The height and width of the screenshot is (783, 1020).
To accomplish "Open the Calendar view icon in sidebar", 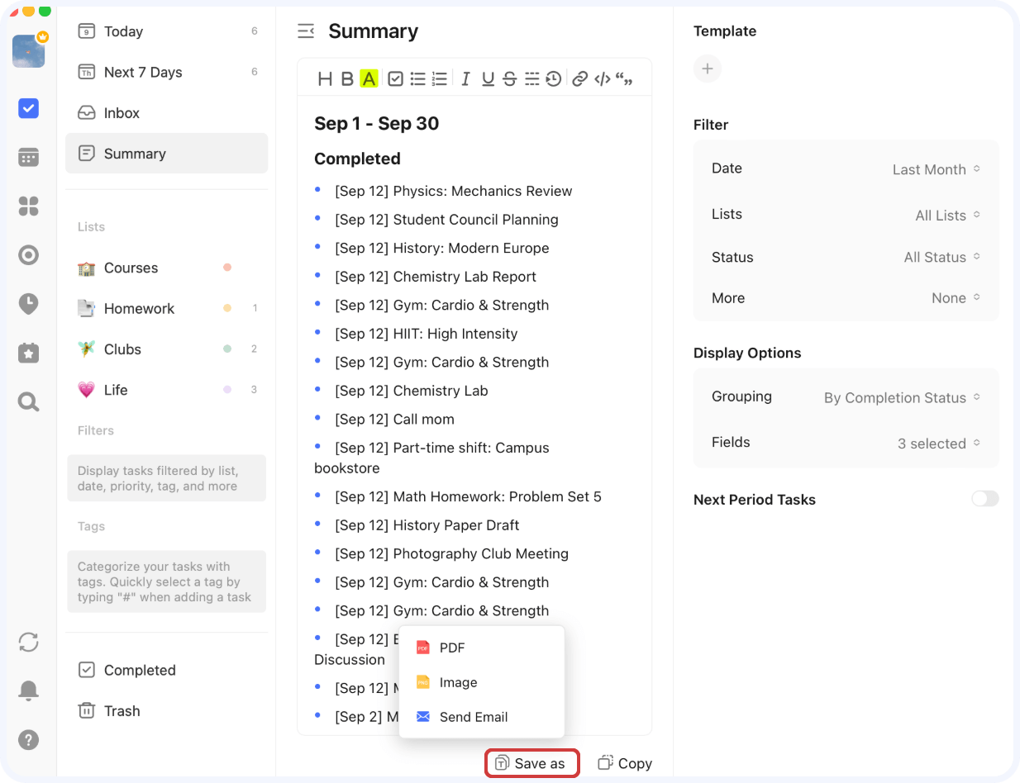I will point(28,157).
